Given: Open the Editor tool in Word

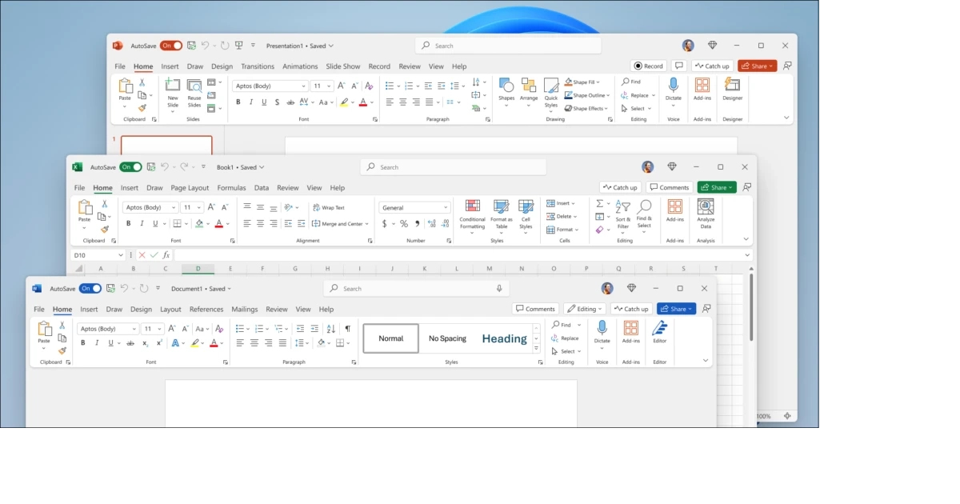Looking at the screenshot, I should point(659,329).
